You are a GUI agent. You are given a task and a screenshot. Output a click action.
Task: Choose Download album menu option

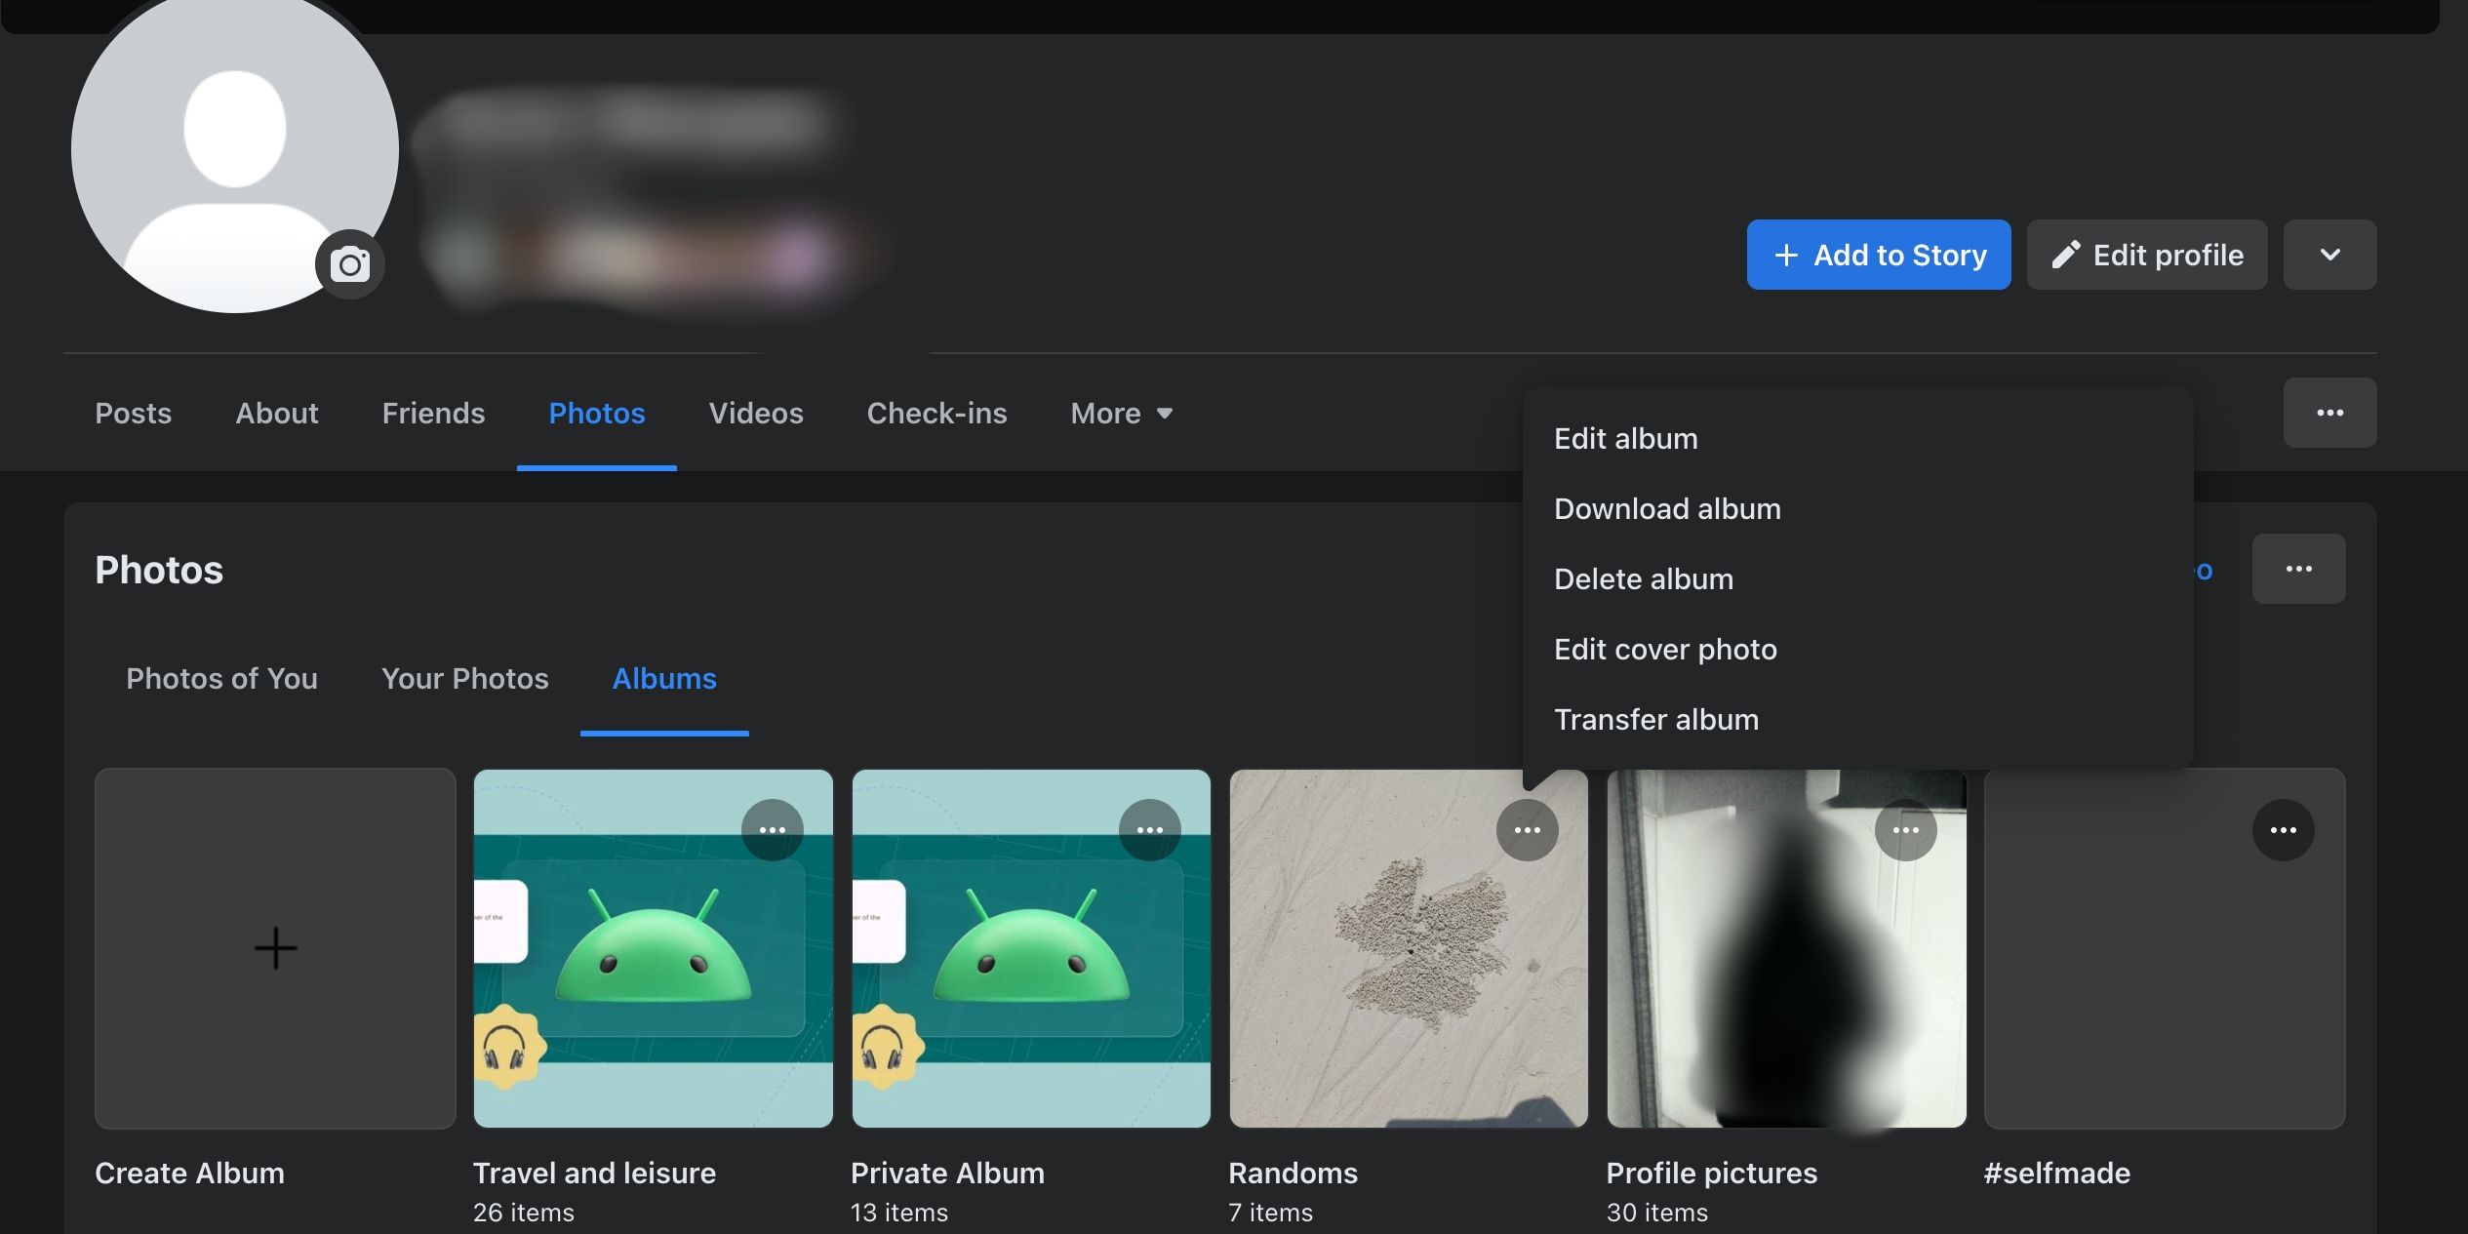[1666, 509]
